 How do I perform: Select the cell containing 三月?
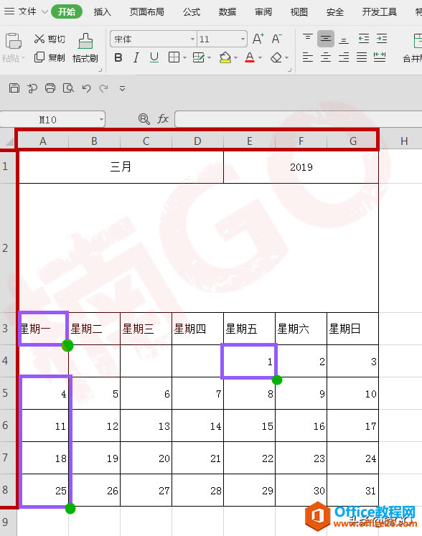coord(121,166)
